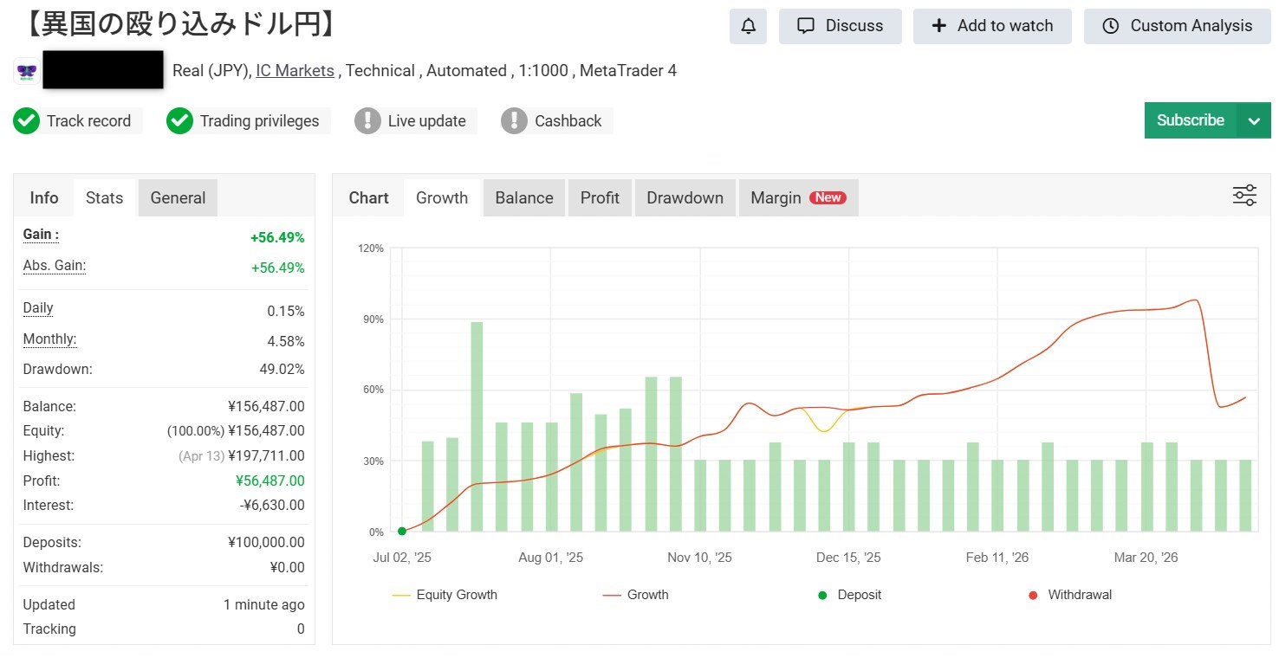The height and width of the screenshot is (658, 1279).
Task: Toggle Equity Growth series in legend
Action: pyautogui.click(x=445, y=595)
